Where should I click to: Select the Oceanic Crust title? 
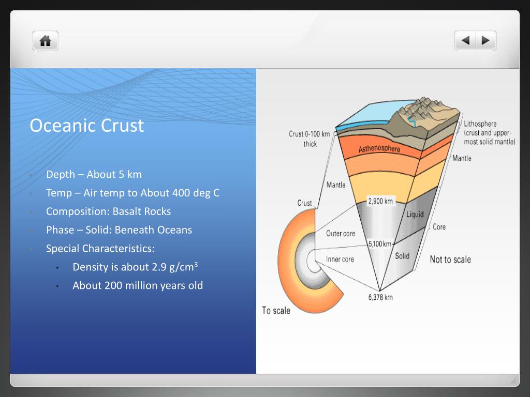87,126
